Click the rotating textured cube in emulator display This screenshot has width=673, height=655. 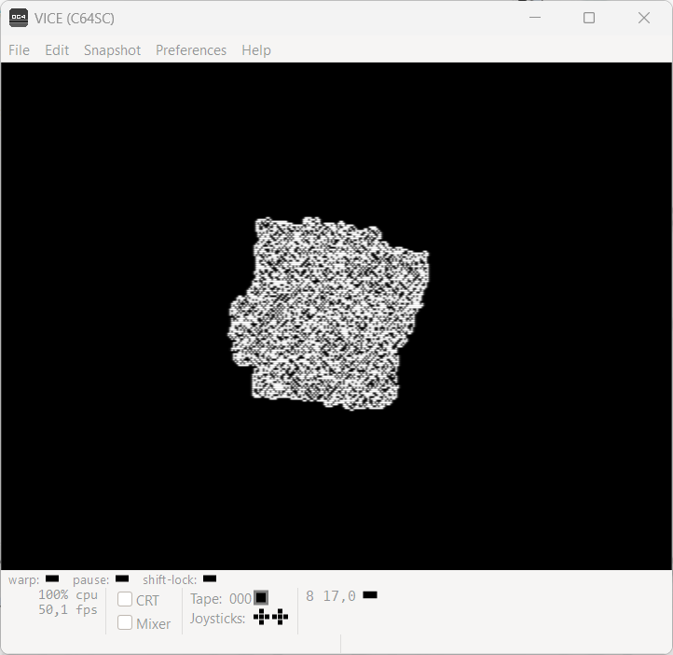pos(328,314)
